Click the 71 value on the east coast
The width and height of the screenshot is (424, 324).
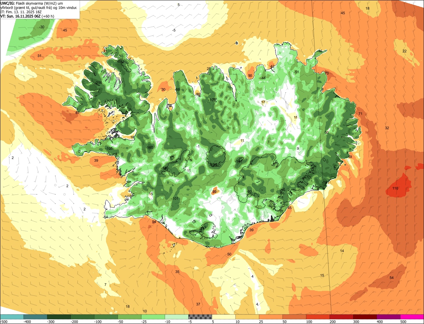pyautogui.click(x=360, y=114)
